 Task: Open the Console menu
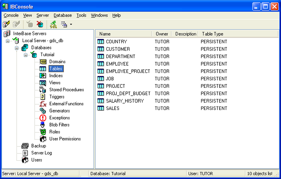pos(11,15)
